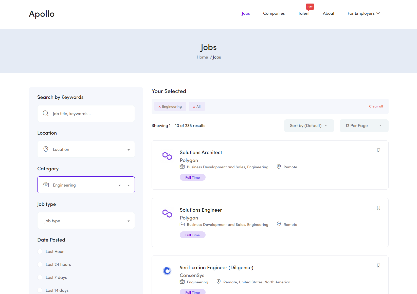This screenshot has height=294, width=417.
Task: Open the Location dropdown
Action: point(86,149)
